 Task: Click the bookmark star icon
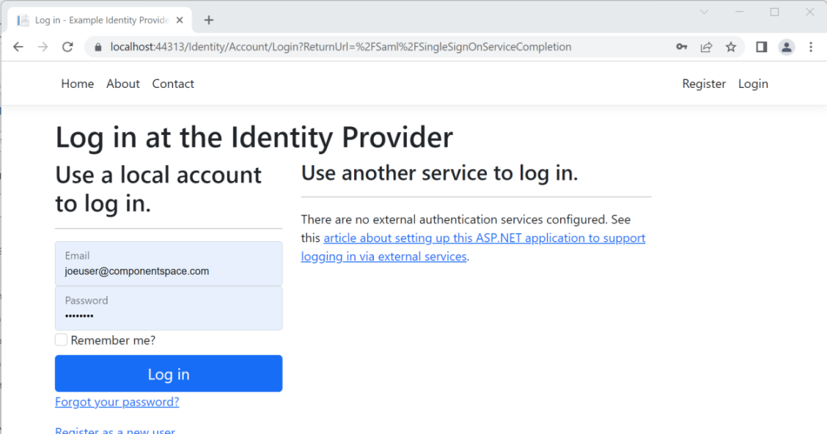730,46
